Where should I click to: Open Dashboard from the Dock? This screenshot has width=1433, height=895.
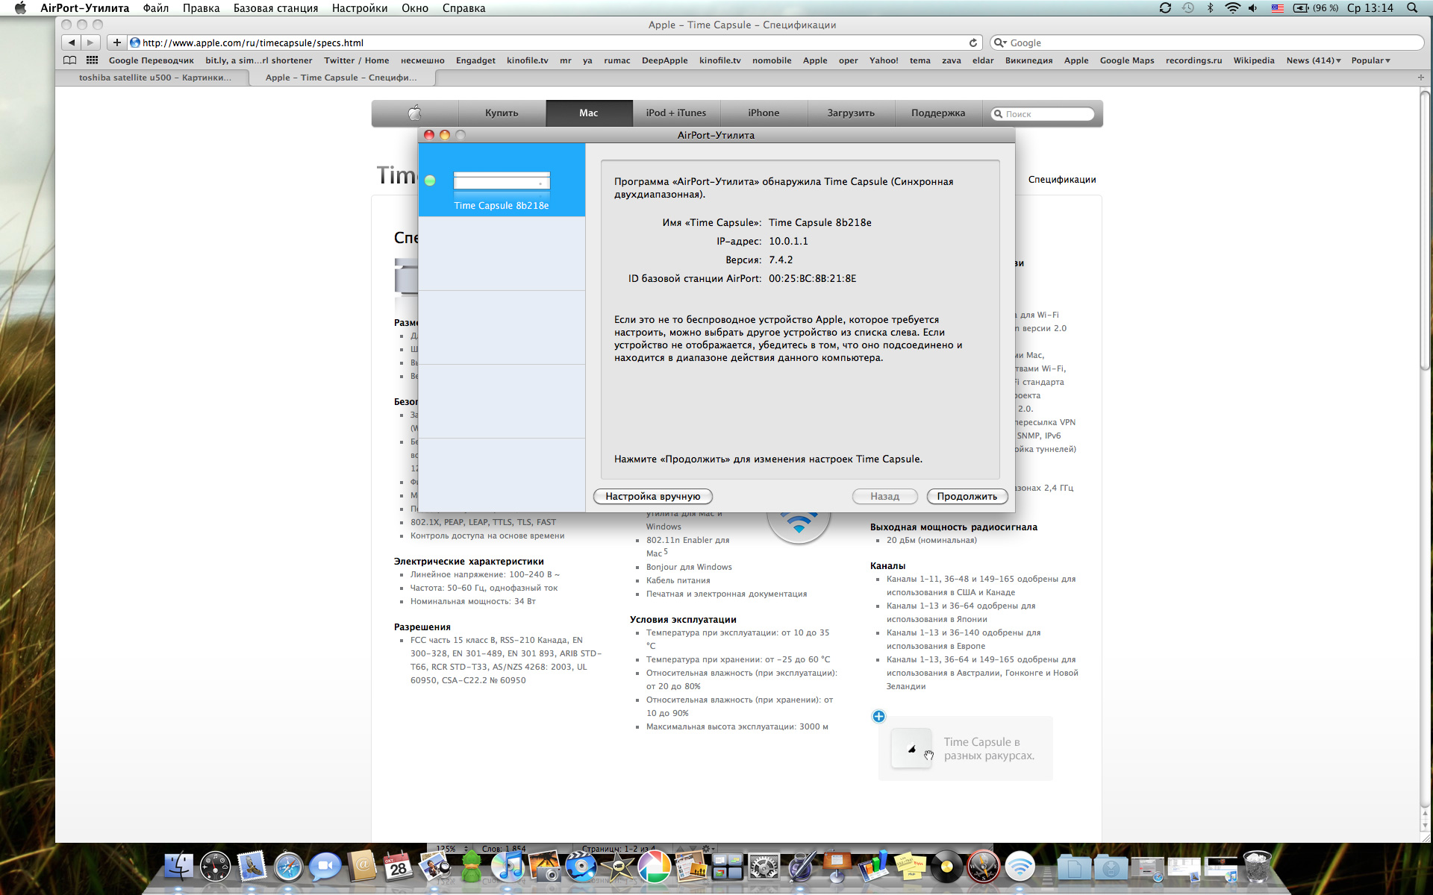point(216,867)
